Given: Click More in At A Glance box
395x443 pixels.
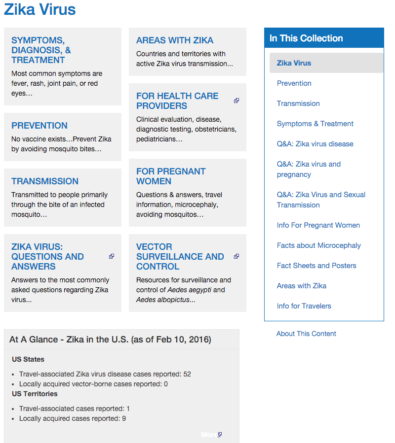Looking at the screenshot, I should 209,435.
